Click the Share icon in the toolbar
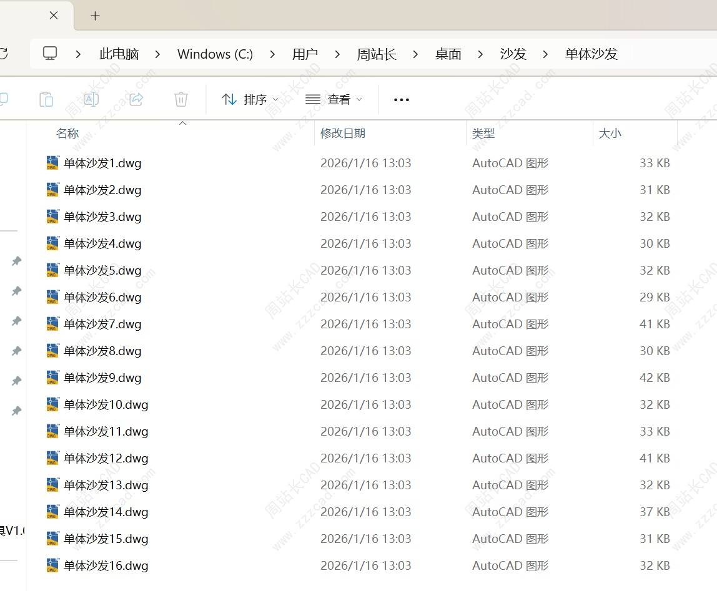The width and height of the screenshot is (717, 591). pos(136,99)
